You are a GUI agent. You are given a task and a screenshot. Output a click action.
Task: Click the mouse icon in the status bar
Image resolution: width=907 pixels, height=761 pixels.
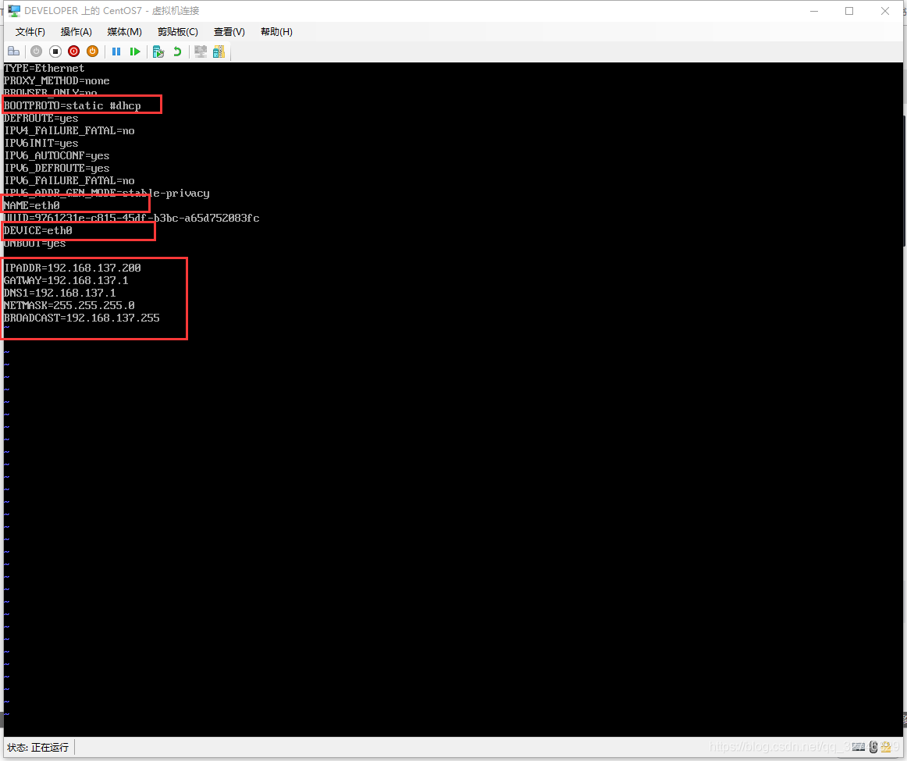tap(873, 747)
